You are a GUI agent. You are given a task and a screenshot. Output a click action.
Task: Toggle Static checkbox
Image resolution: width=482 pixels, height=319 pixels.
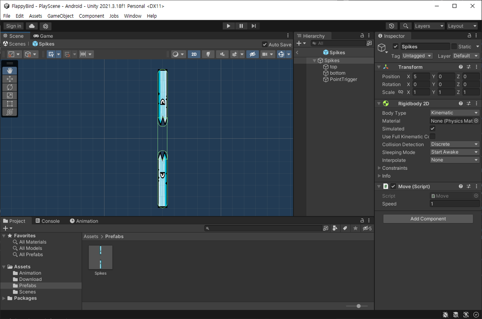coord(454,47)
